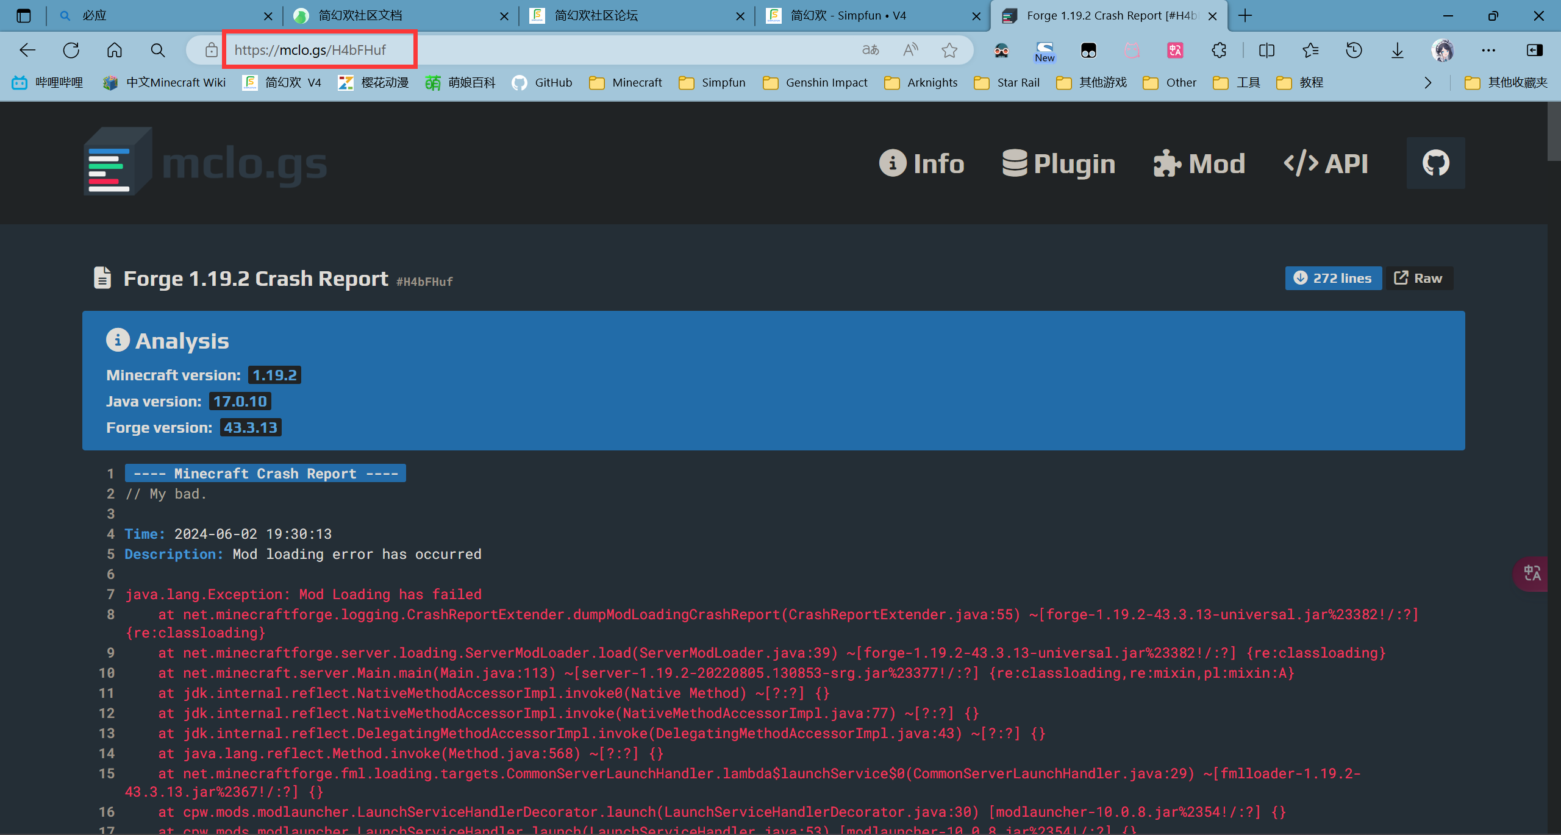Add page to favorites star icon
Screen dimensions: 1561x835
tap(949, 50)
